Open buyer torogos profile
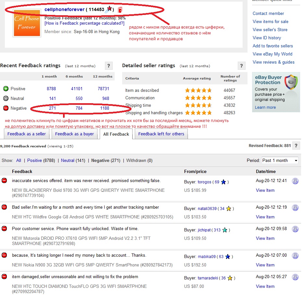 click(204, 182)
